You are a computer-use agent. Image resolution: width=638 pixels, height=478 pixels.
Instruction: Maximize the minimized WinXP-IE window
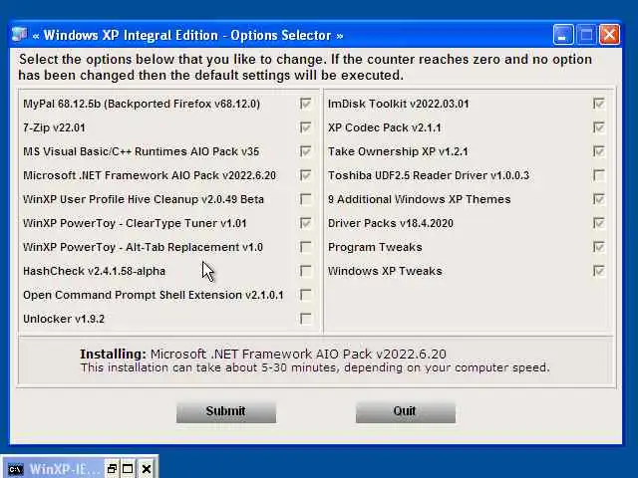click(129, 469)
